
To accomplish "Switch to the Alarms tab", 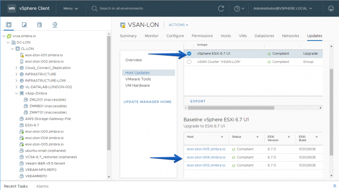I will pos(42,186).
